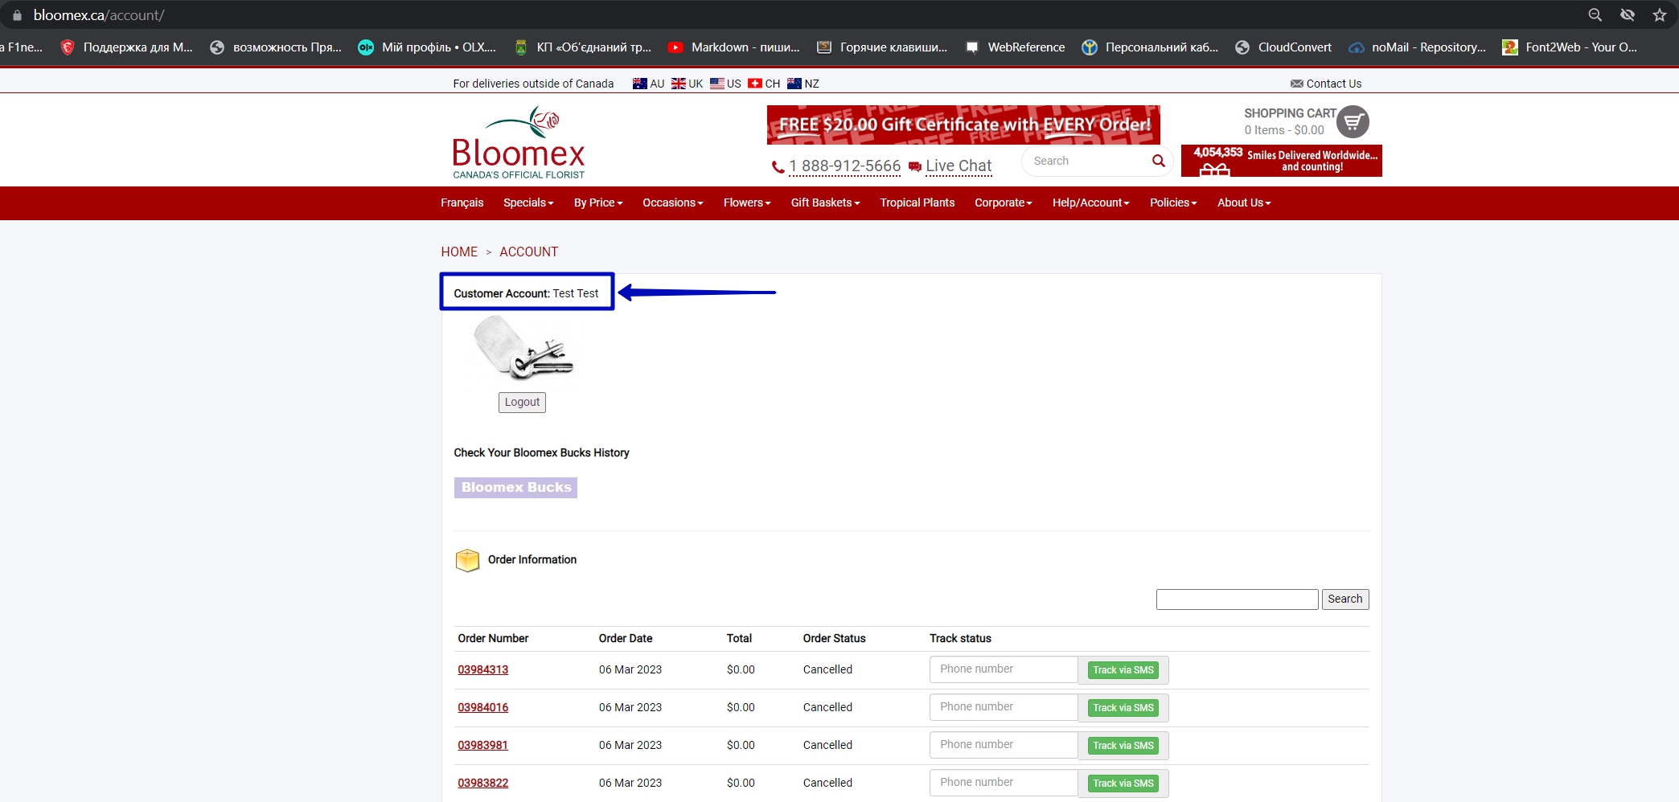Open Tropical Plants menu item

tap(917, 203)
